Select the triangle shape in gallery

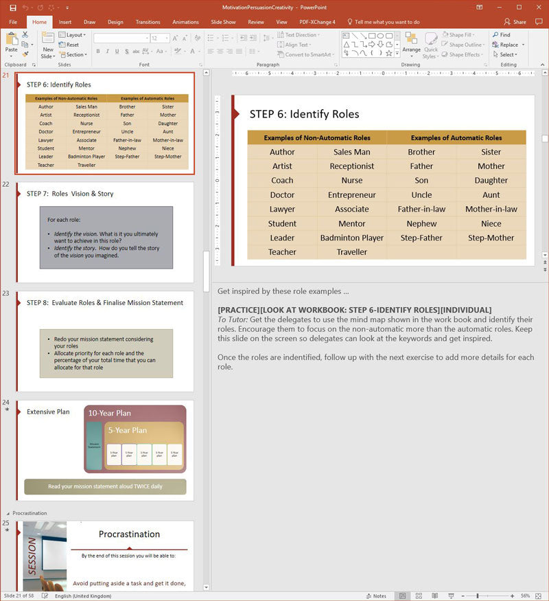[x=346, y=45]
